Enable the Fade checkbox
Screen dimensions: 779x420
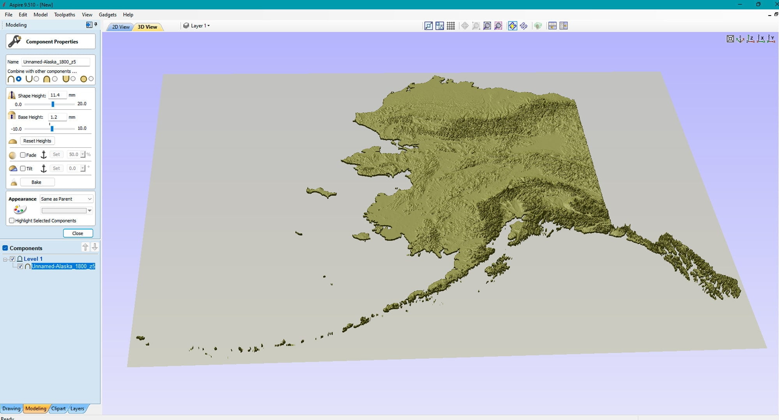[x=23, y=155]
